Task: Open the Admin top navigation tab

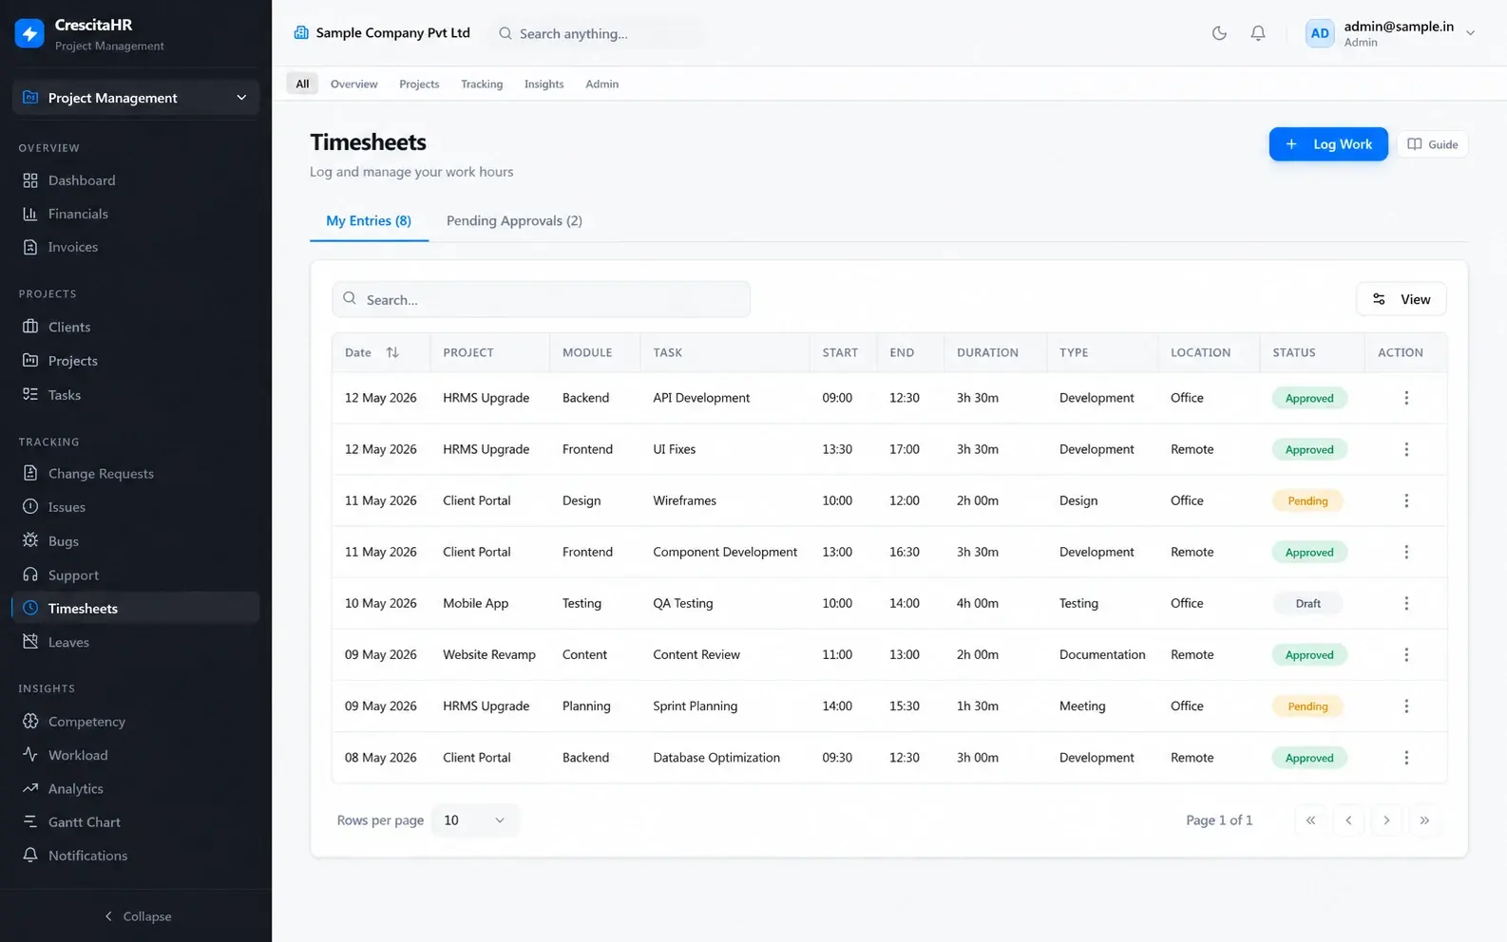Action: click(601, 84)
